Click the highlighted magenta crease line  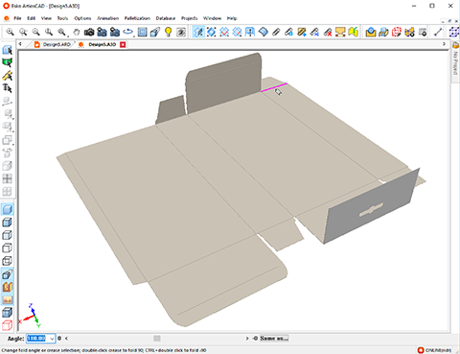274,87
